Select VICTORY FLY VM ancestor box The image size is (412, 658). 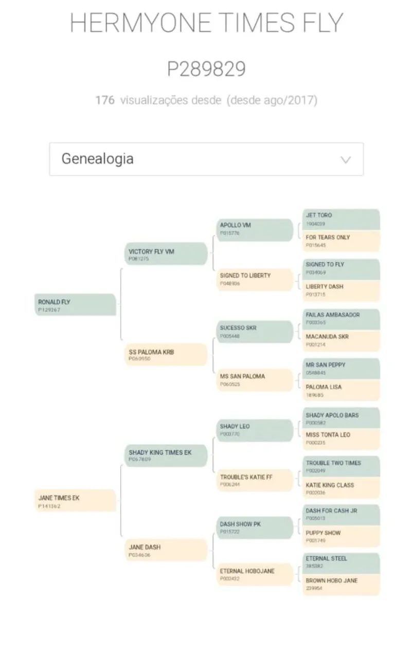pyautogui.click(x=167, y=254)
